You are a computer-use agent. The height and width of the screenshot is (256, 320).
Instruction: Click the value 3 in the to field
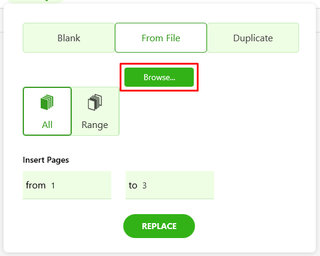tap(145, 185)
